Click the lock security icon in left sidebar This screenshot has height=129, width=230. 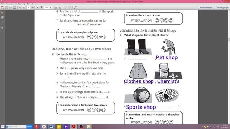pyautogui.click(x=3, y=12)
